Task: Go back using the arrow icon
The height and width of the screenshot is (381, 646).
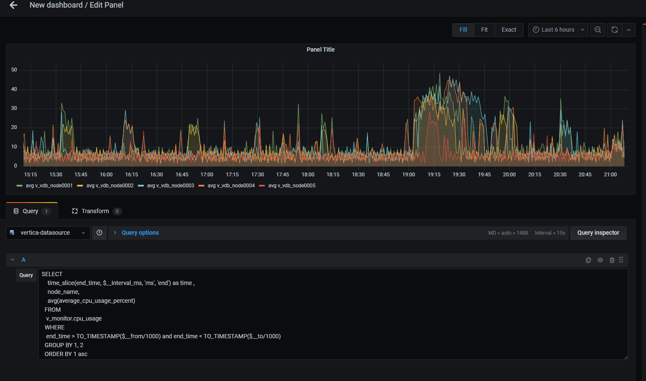Action: (x=14, y=5)
